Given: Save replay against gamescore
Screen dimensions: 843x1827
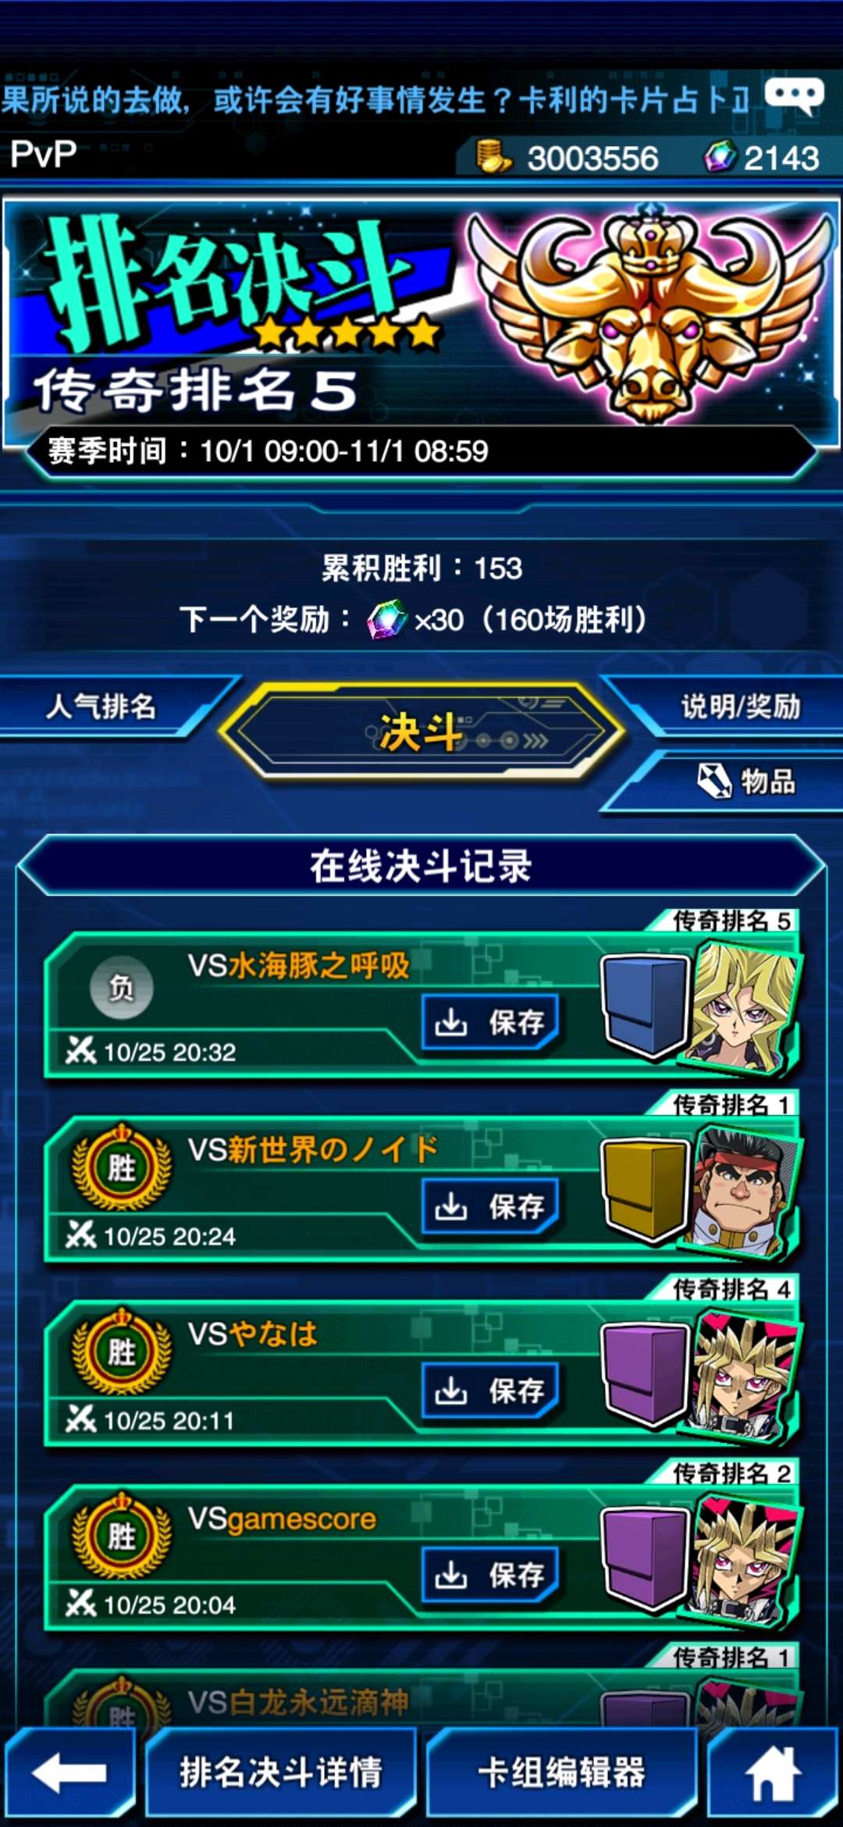Looking at the screenshot, I should click(490, 1575).
